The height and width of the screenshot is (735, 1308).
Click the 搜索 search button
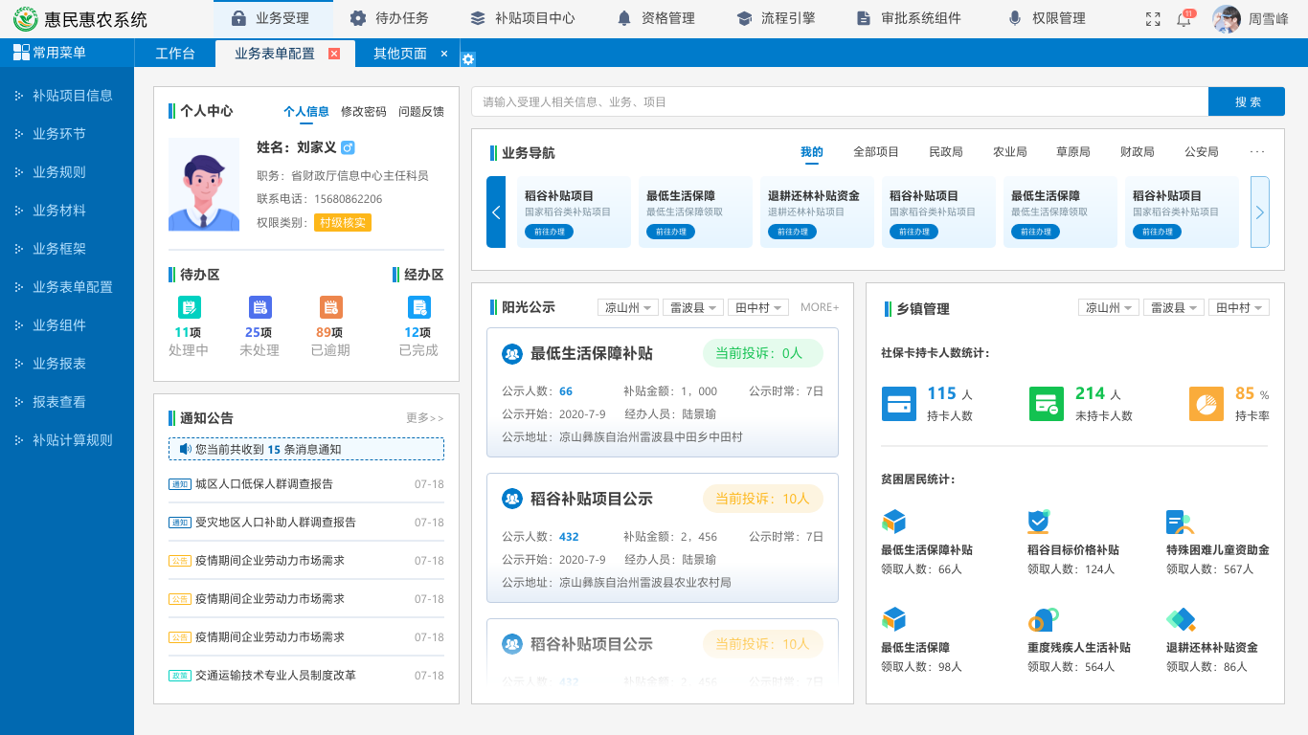coord(1246,100)
